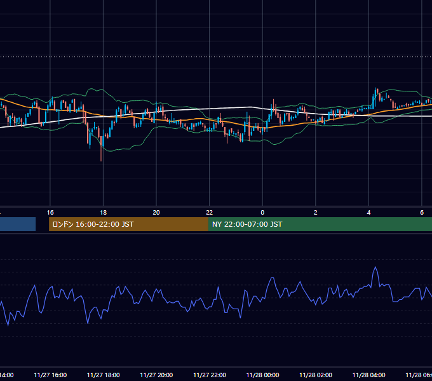This screenshot has width=432, height=381.
Task: Click the "0" midnight label on chart axis
Action: (x=262, y=213)
